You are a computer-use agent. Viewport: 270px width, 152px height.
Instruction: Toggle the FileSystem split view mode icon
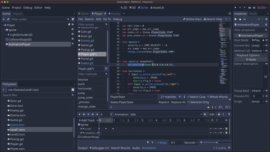[73, 90]
